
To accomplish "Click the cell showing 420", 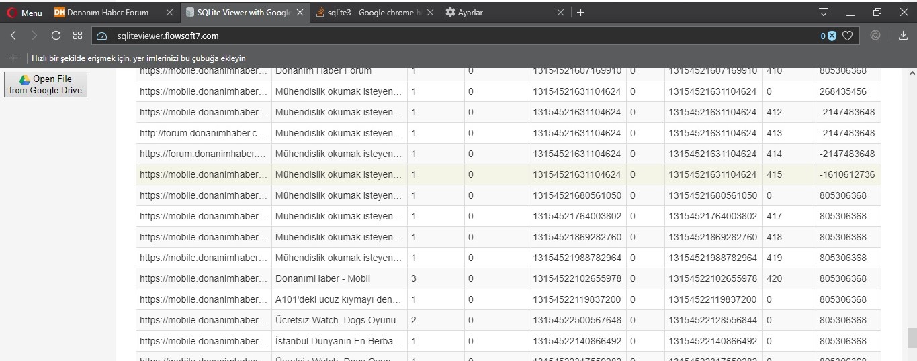I will pos(789,278).
